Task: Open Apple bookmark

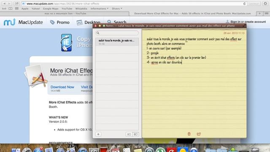Action: pos(25,8)
